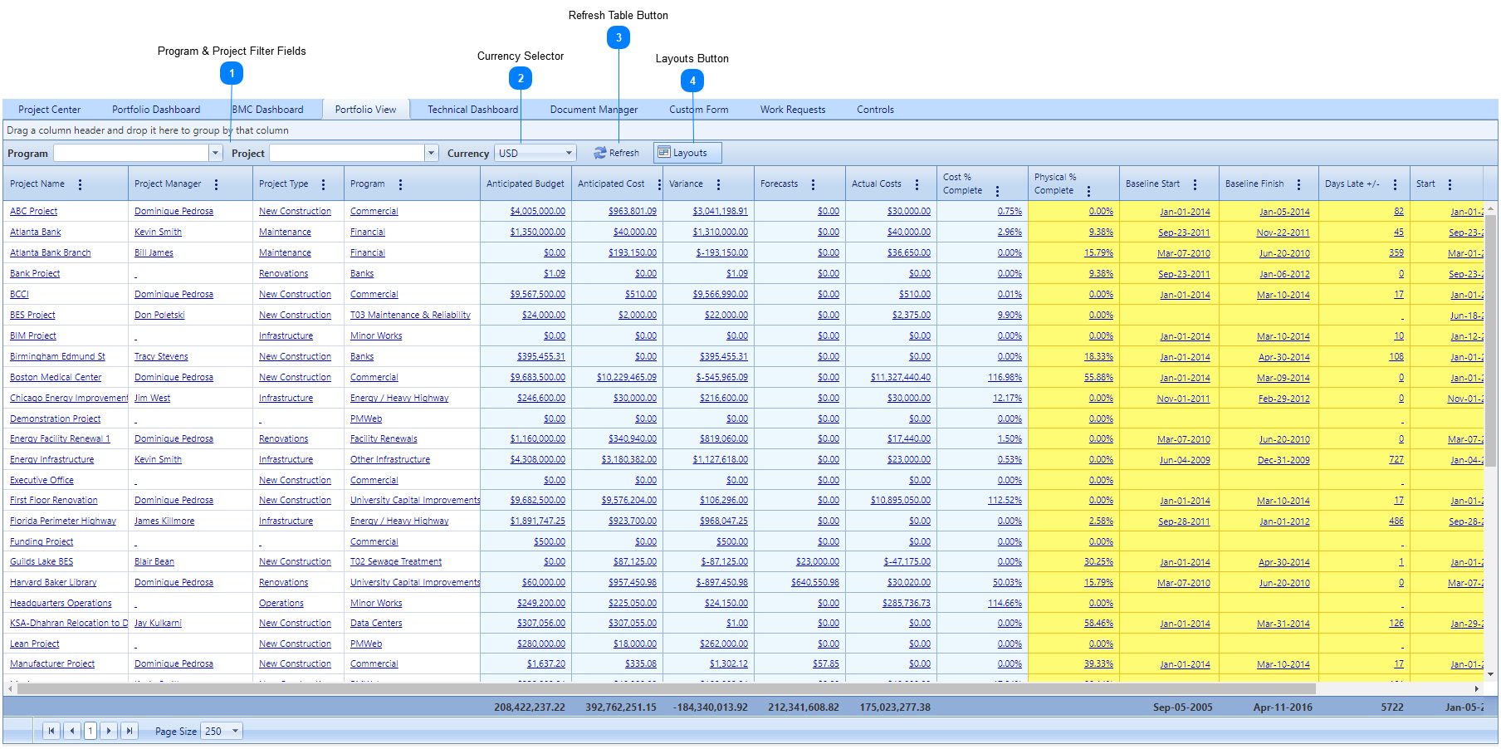Go to next page in pager
This screenshot has width=1501, height=749.
[x=109, y=731]
